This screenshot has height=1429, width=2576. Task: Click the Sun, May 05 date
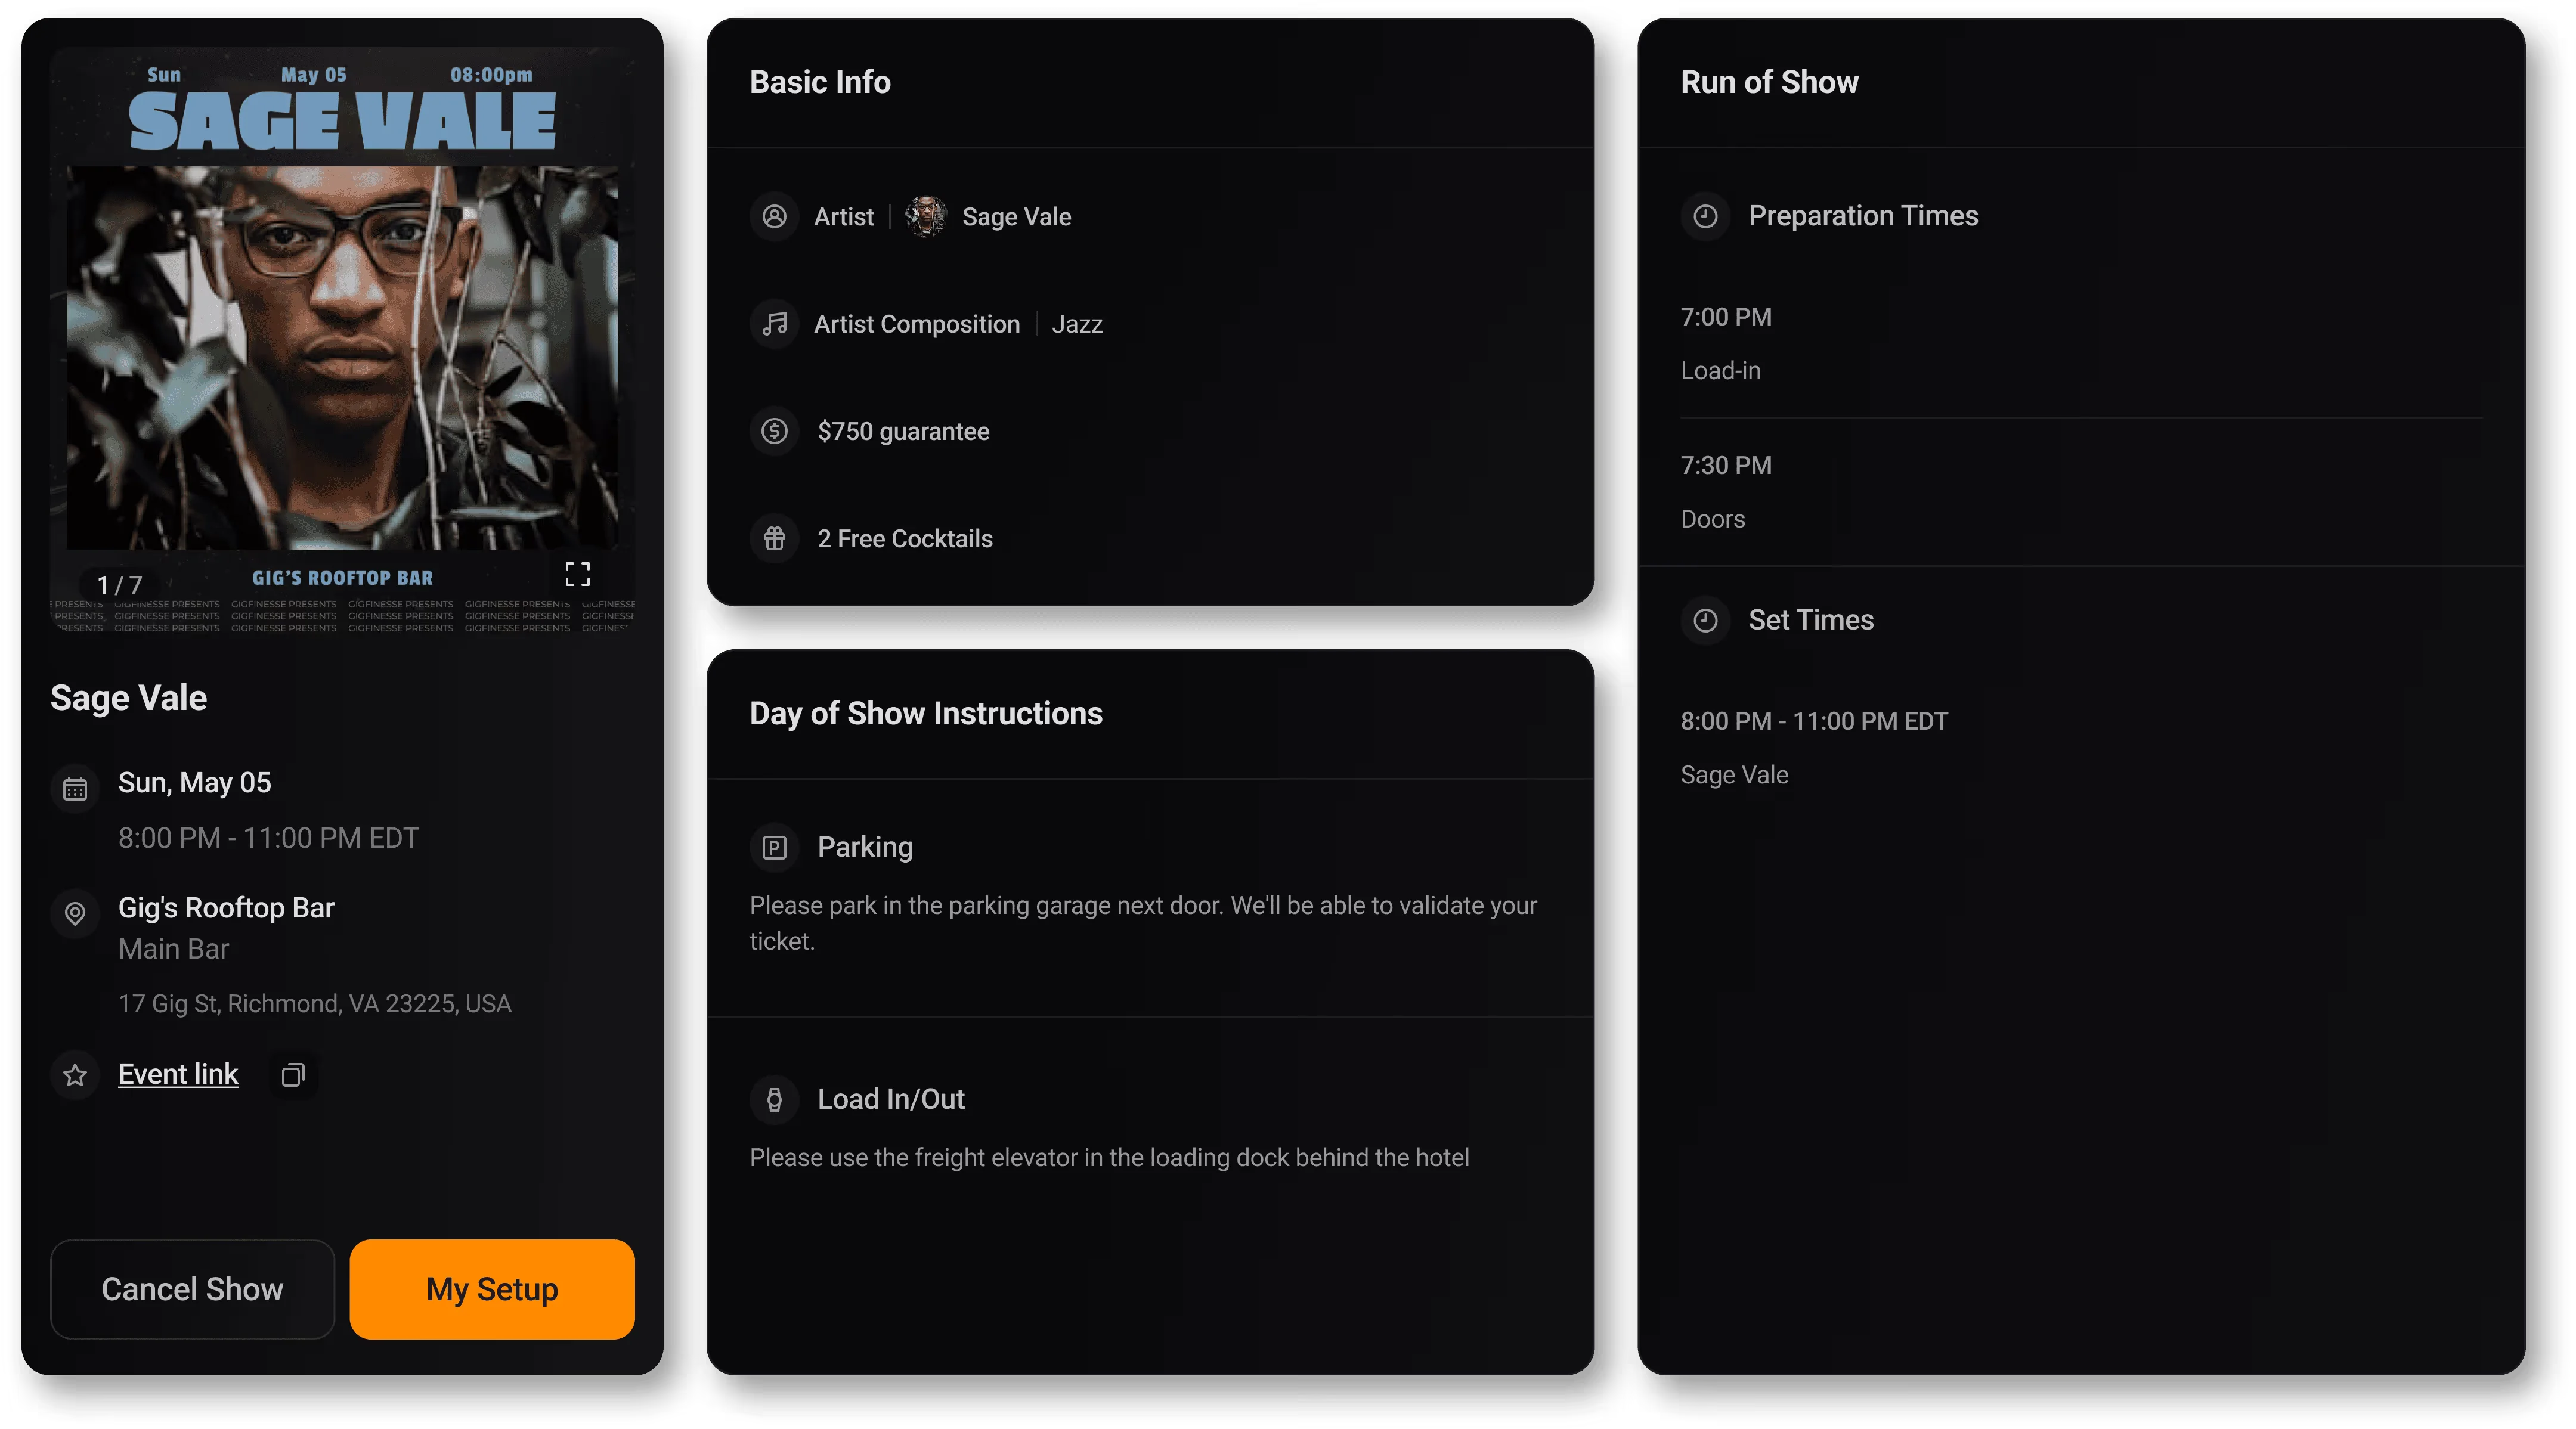194,783
